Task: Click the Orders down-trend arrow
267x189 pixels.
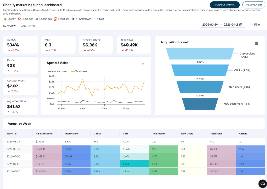Action: 9,71
